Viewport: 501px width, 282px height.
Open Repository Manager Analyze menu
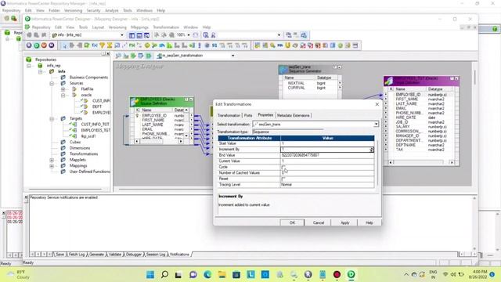[x=111, y=10]
